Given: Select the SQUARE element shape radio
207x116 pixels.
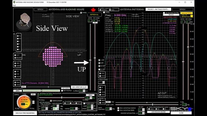Looking at the screenshot, I should point(15,58).
